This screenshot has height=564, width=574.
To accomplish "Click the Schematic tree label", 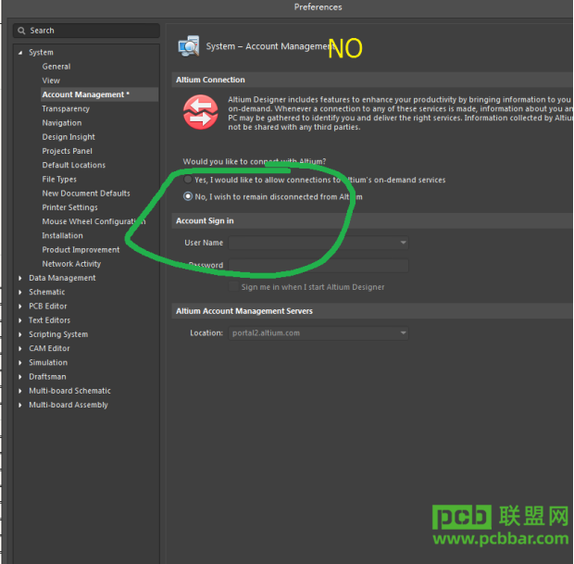I will (x=47, y=292).
